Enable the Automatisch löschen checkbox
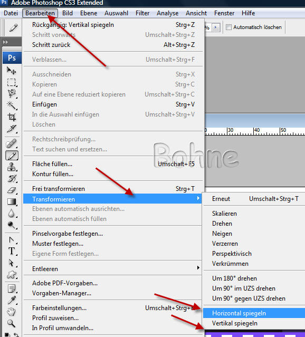The image size is (305, 337). point(228,27)
